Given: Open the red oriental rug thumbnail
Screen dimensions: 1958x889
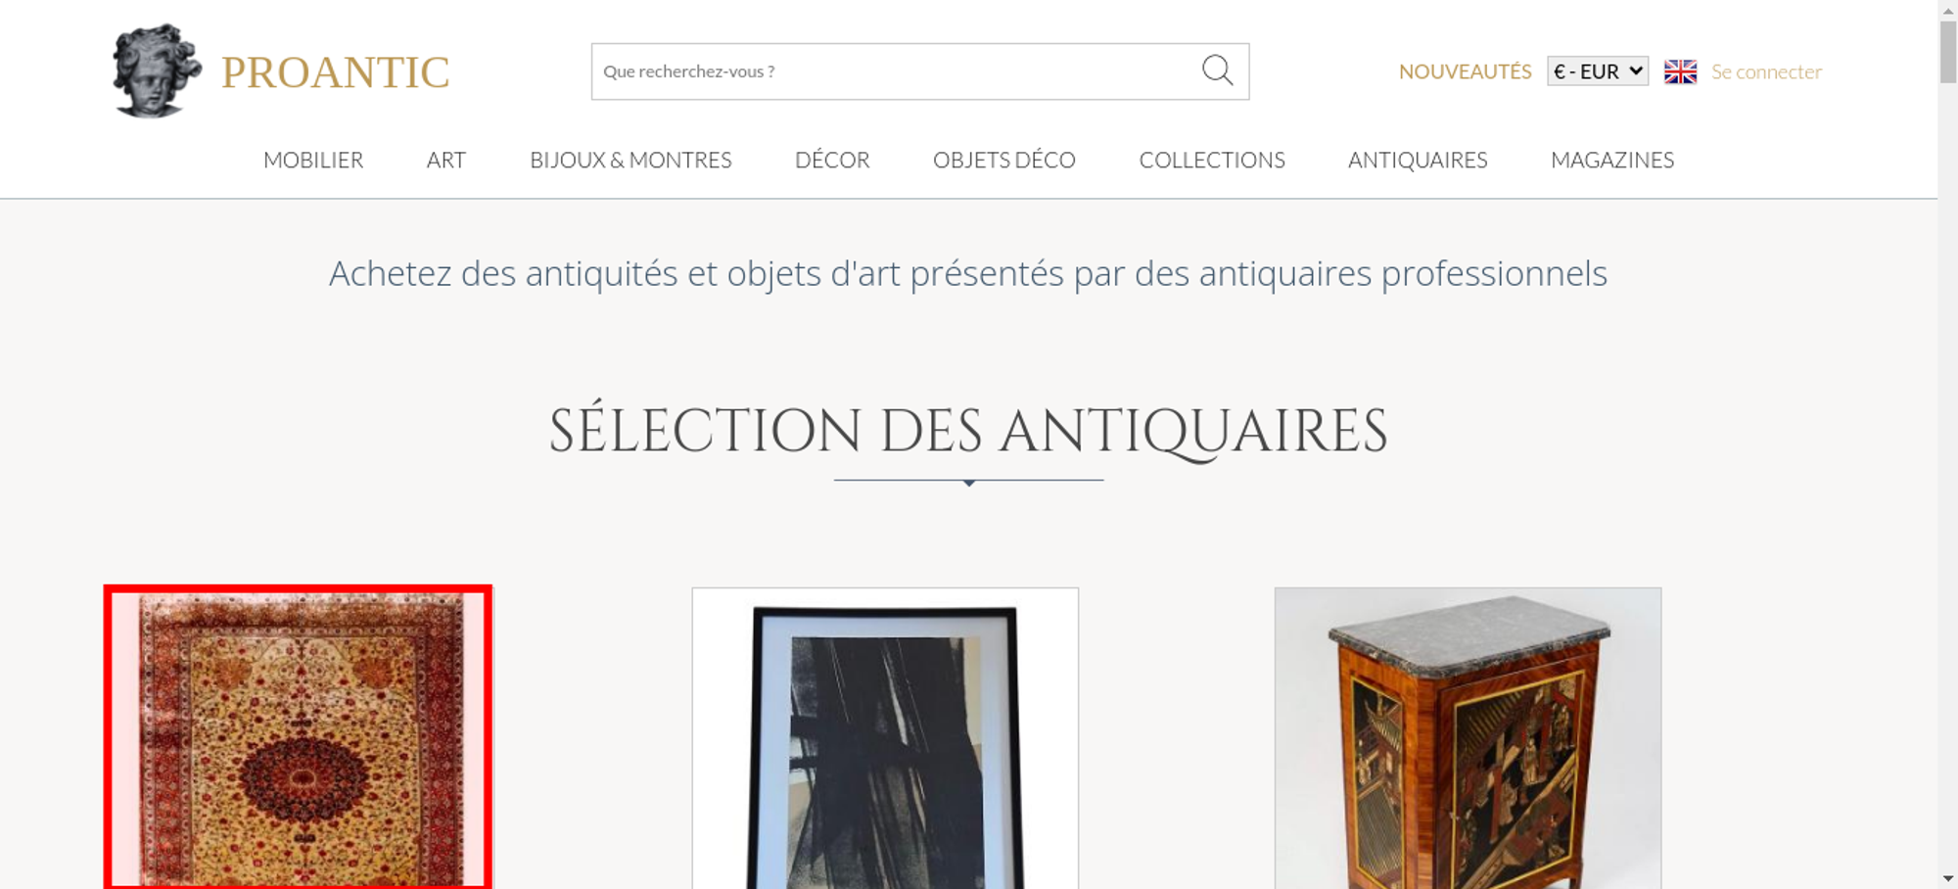Looking at the screenshot, I should click(x=298, y=737).
